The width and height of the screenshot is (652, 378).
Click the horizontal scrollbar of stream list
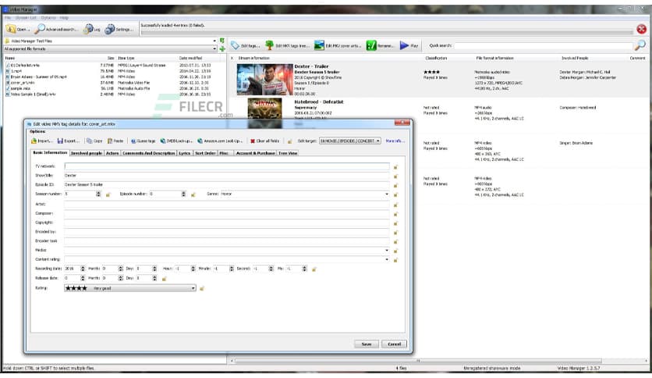(x=418, y=361)
